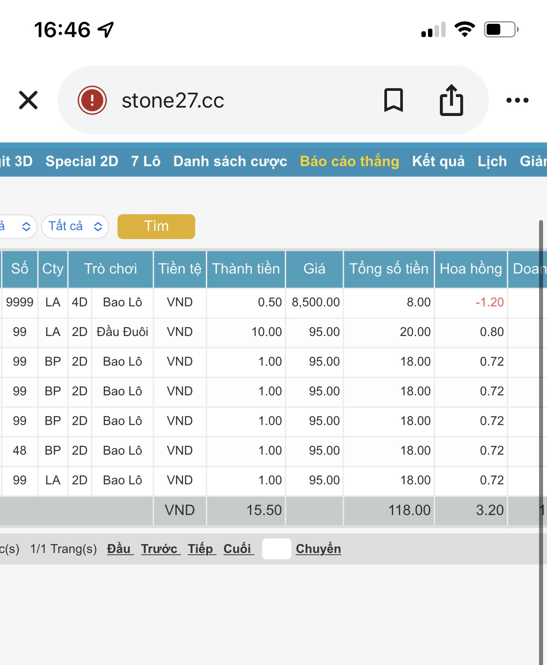
Task: Go to Kết quả tab
Action: click(x=439, y=161)
